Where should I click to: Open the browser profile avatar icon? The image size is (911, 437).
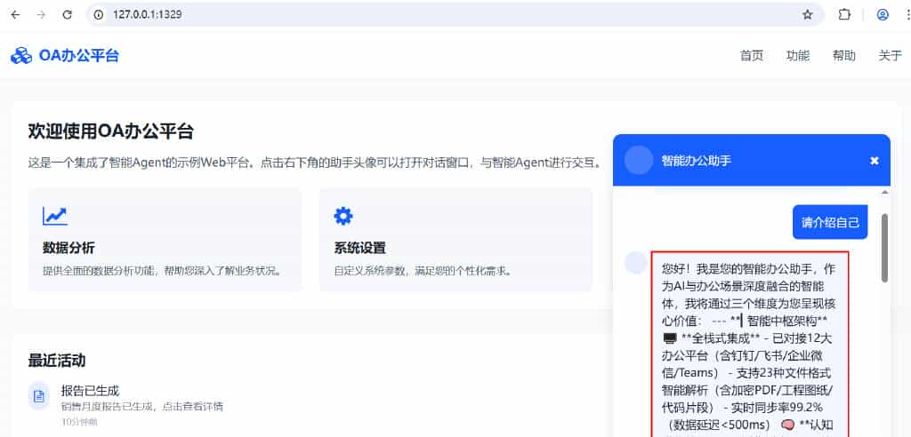883,14
